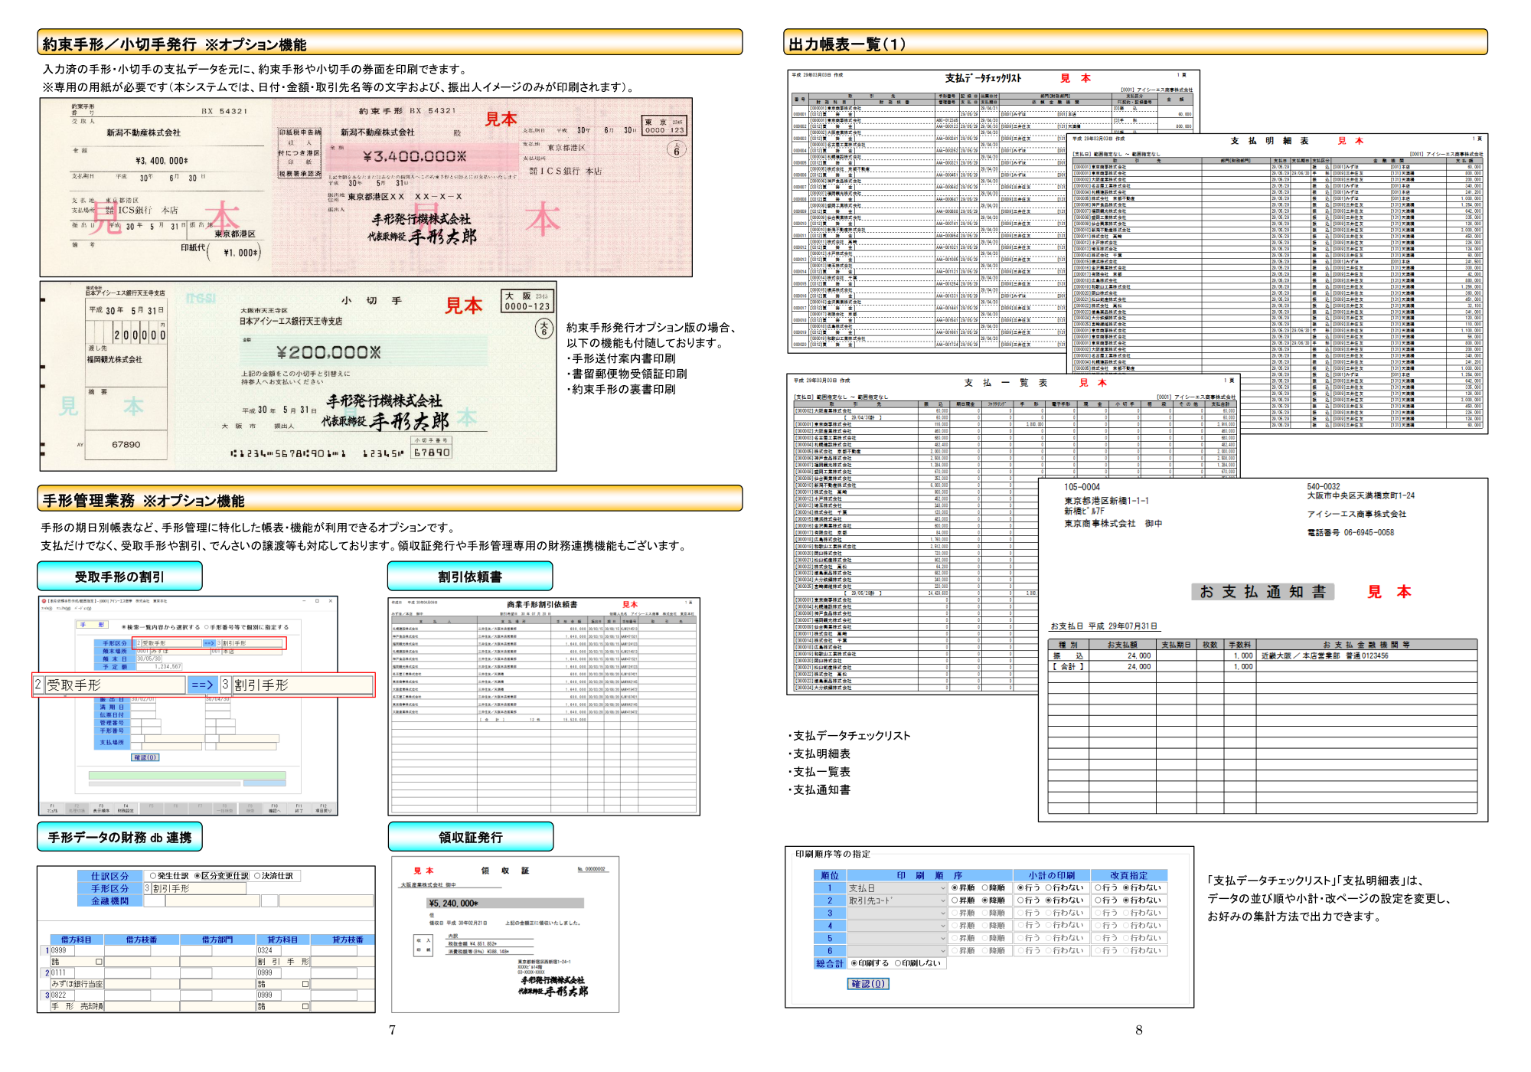Image resolution: width=1531 pixels, height=1072 pixels.
Task: Tick the 諸 checkbox in row 3 貸方科目
Action: [305, 1007]
